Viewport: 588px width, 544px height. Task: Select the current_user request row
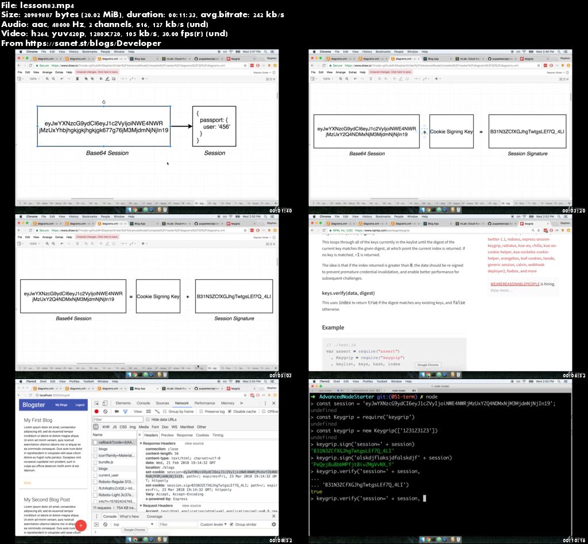coord(114,475)
